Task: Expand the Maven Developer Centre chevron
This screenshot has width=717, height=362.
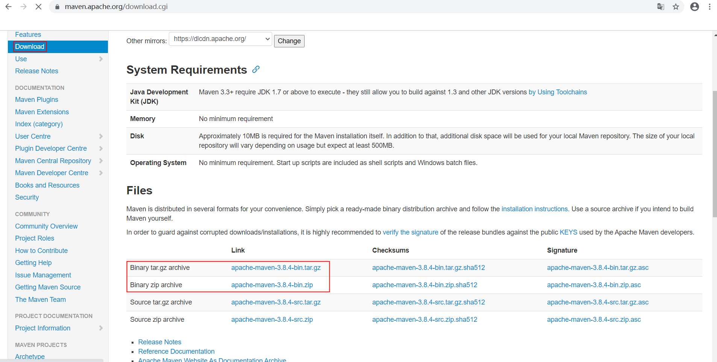Action: click(101, 173)
